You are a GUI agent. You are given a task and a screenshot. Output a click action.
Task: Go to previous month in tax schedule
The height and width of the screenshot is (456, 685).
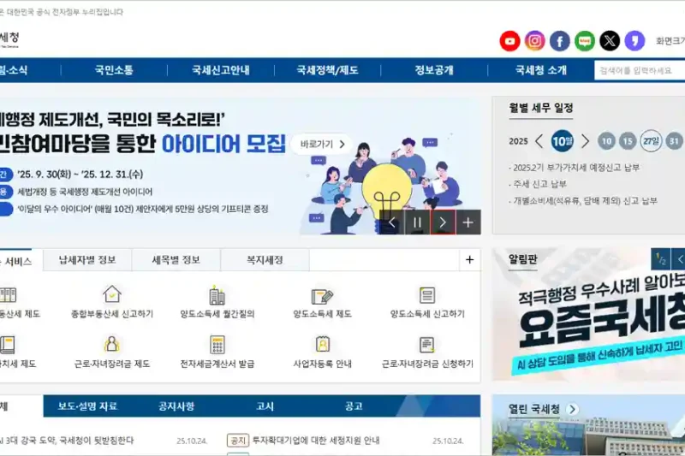tap(539, 141)
